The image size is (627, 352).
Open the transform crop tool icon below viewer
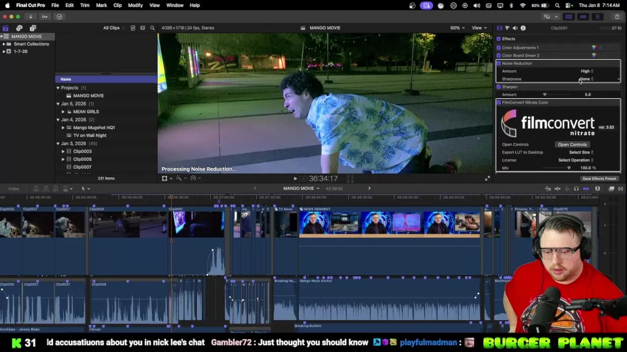click(165, 178)
